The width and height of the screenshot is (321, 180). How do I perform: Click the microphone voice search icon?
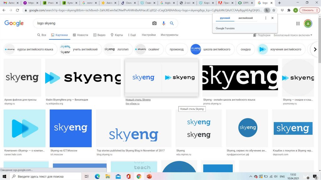click(x=163, y=23)
